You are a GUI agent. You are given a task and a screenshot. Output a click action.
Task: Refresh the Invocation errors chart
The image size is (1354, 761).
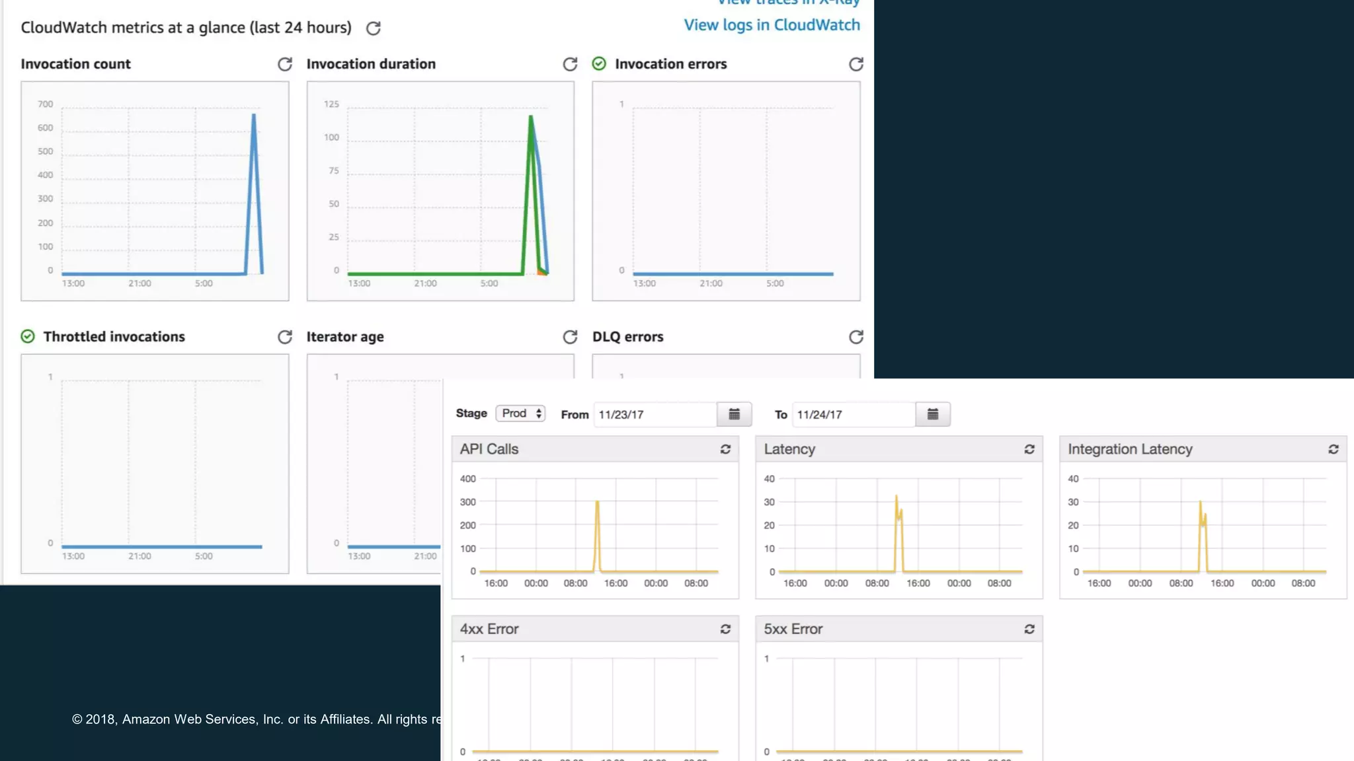(856, 64)
